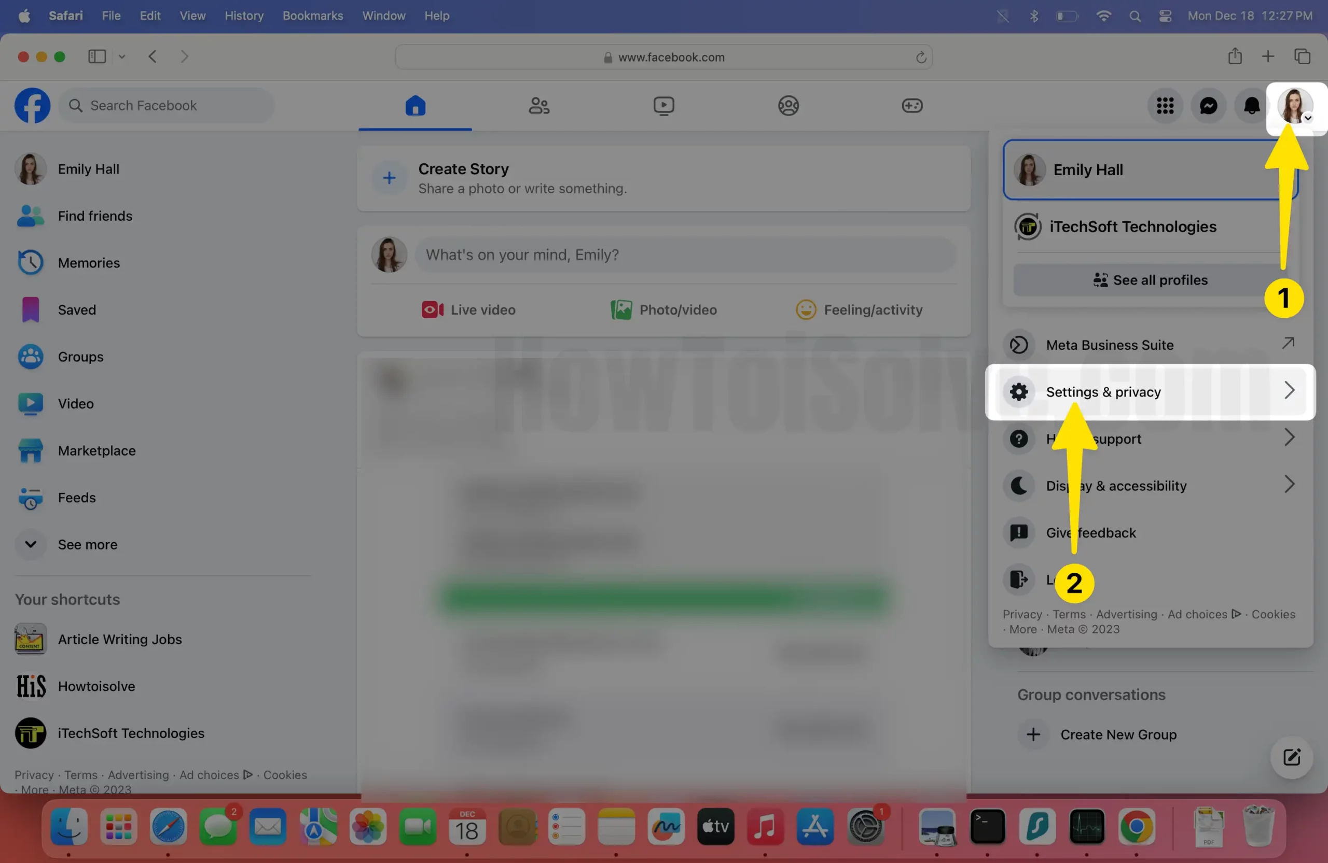Click the new message compose icon

coord(1292,757)
